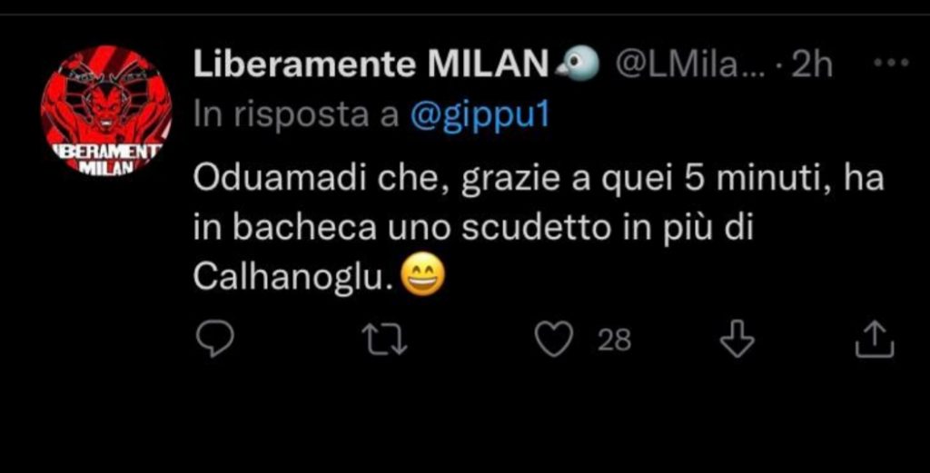Click the bird emoji beside the name
Image resolution: width=930 pixels, height=473 pixels.
[579, 65]
